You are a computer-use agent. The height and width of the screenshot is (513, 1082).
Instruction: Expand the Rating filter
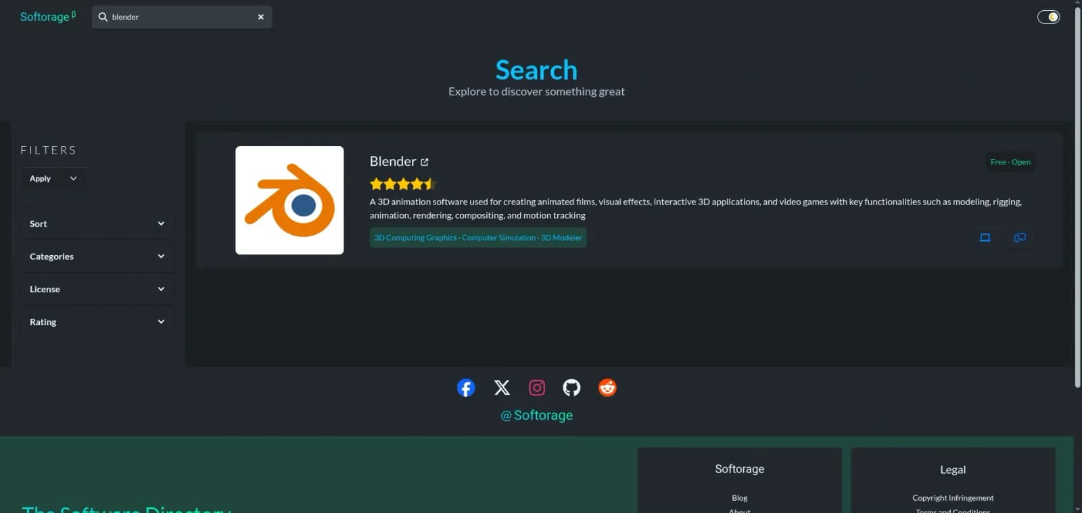tap(97, 322)
